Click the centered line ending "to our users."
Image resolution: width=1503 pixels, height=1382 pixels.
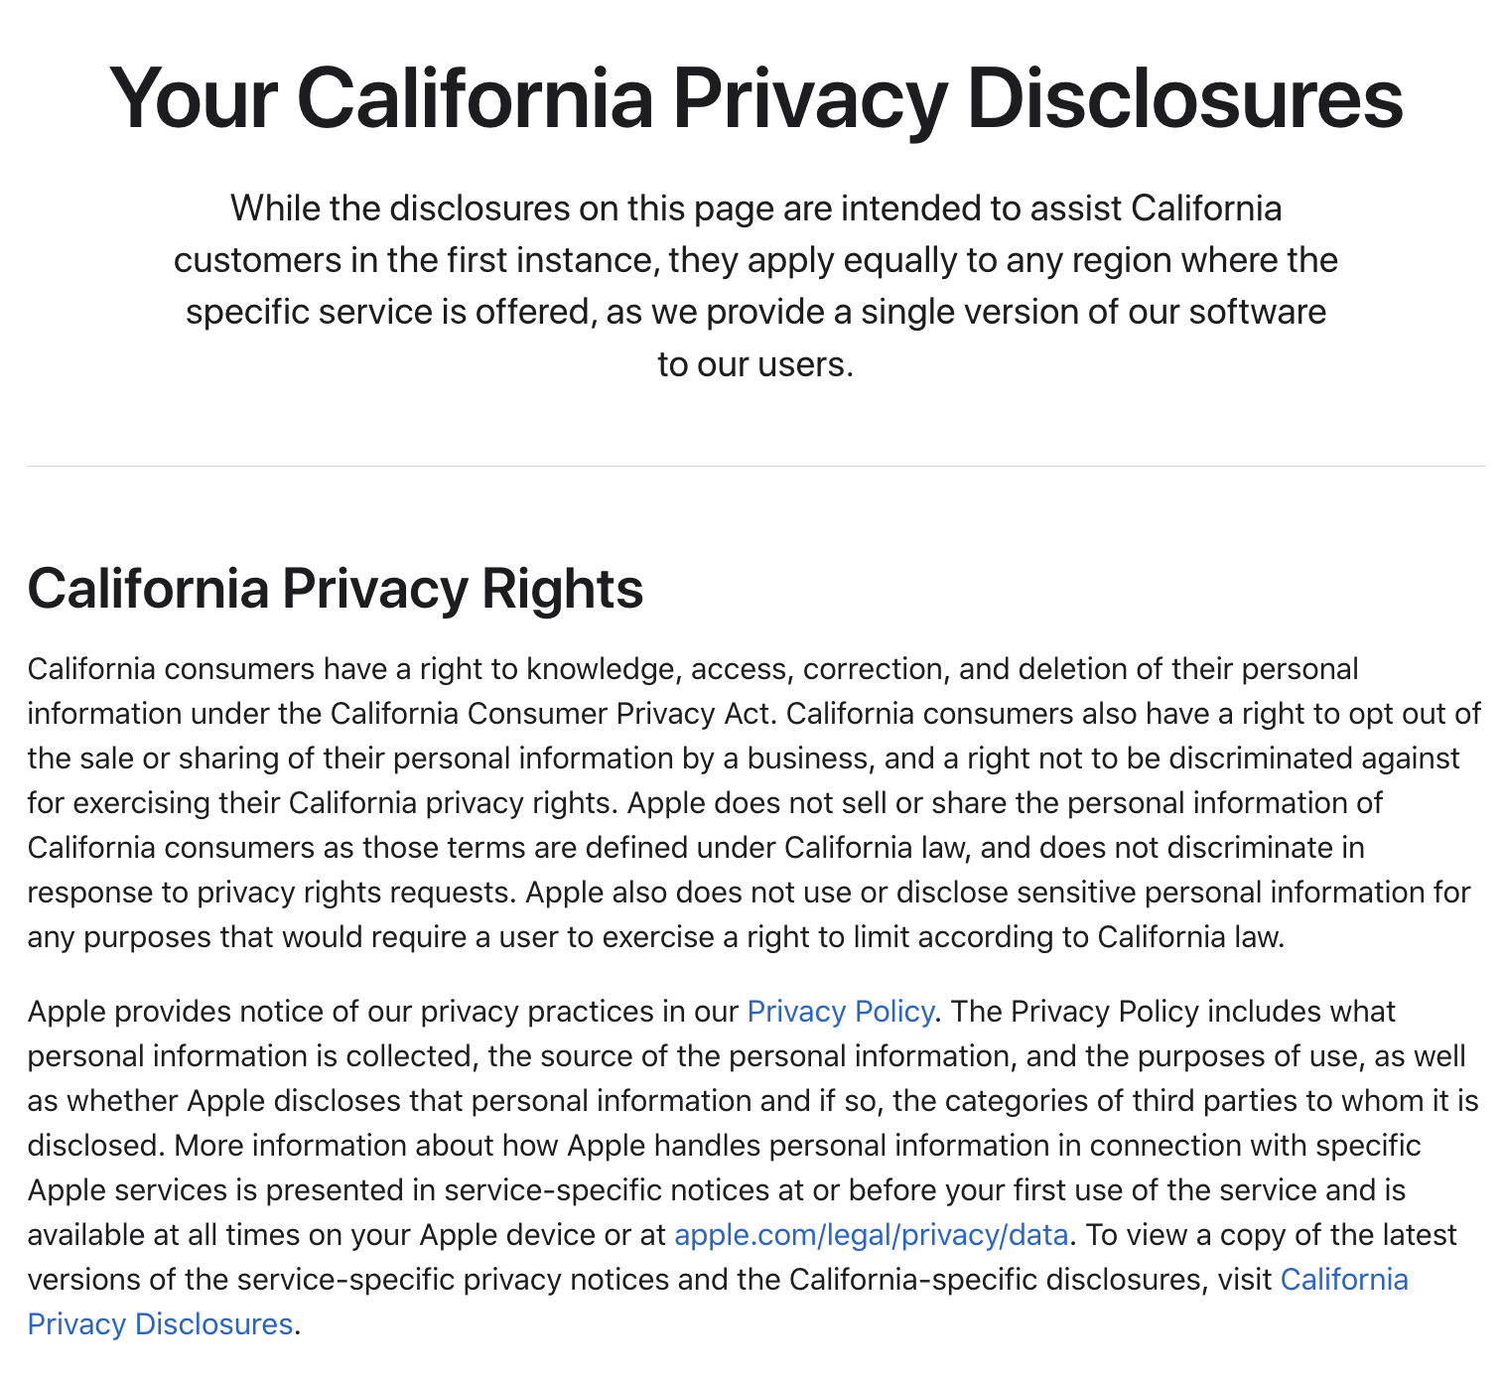[x=755, y=363]
